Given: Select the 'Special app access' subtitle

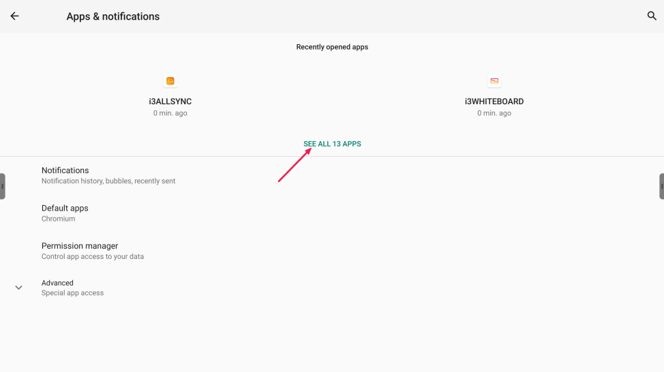Looking at the screenshot, I should click(72, 293).
